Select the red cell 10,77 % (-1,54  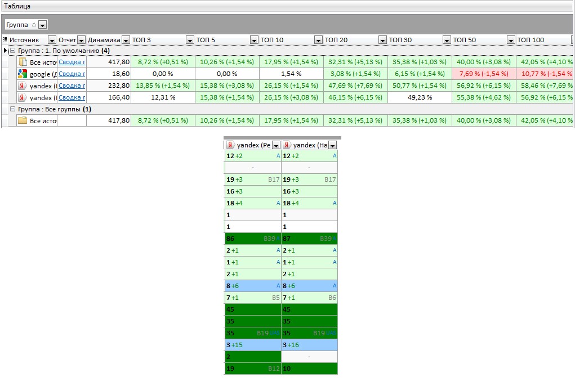pos(545,74)
